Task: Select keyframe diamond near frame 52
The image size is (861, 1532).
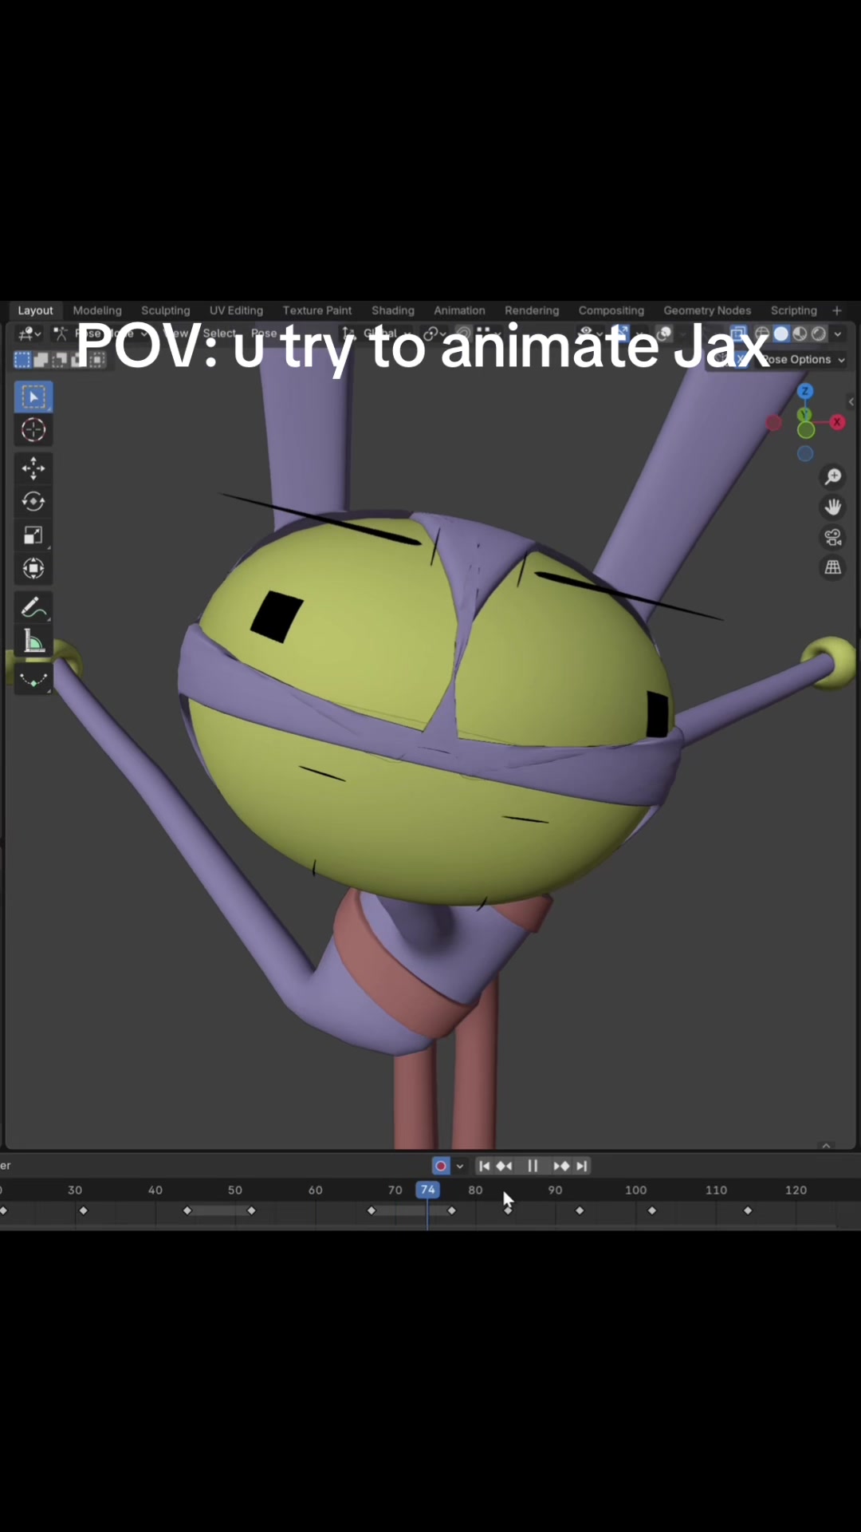Action: (251, 1210)
